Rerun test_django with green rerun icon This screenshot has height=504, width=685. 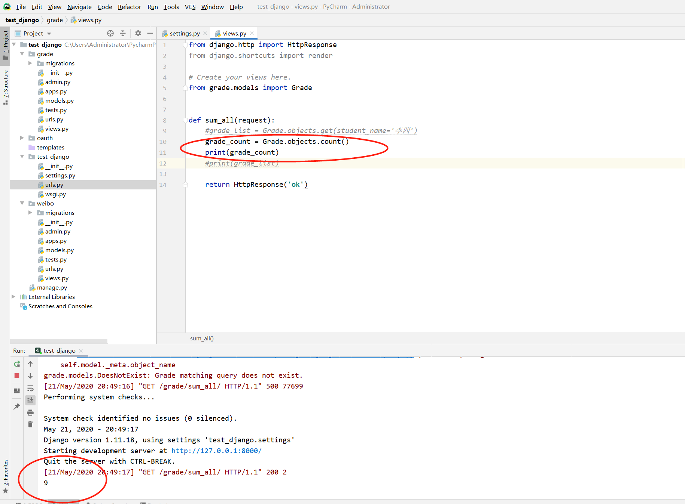[17, 364]
